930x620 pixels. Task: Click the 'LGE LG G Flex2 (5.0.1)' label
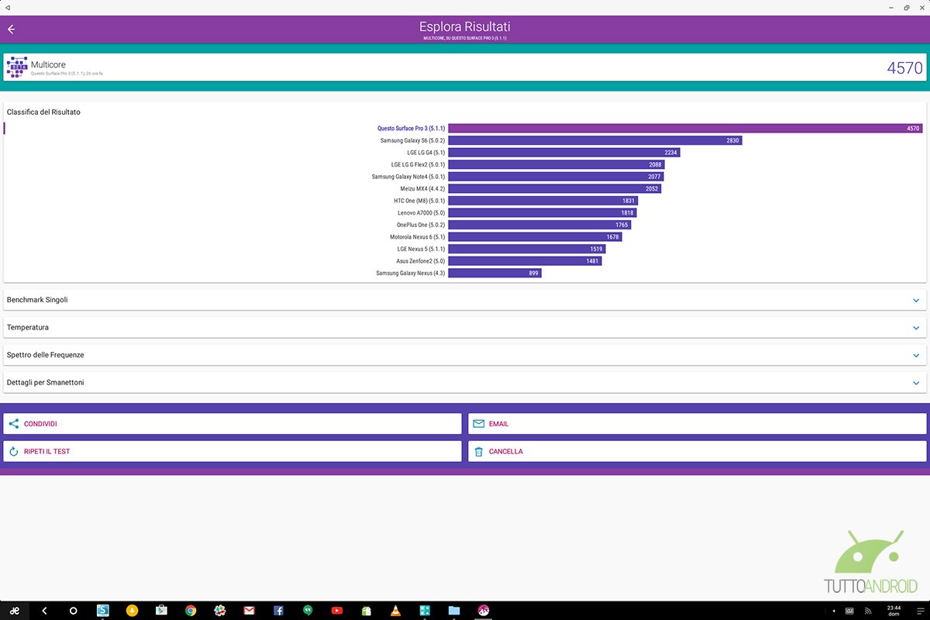418,164
